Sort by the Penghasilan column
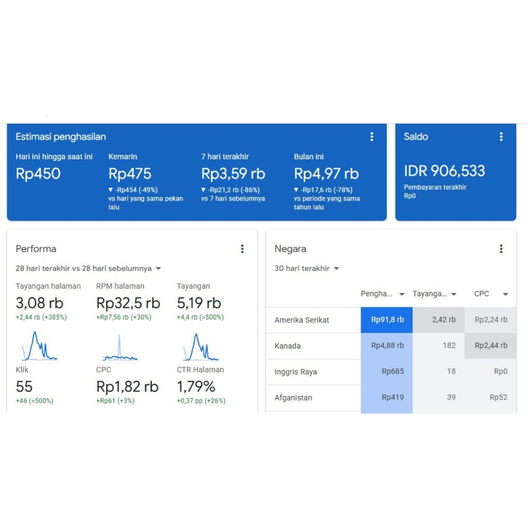 click(383, 293)
